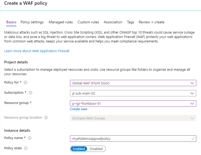Open Learn more about Web Application Firewall

36,51
